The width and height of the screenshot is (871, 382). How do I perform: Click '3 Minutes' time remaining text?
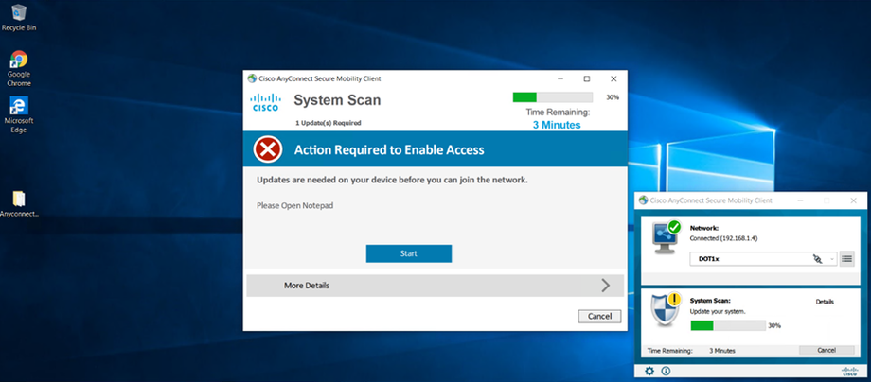pyautogui.click(x=557, y=126)
